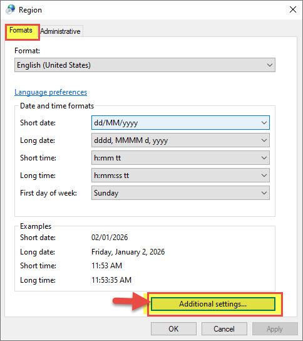Open the First day of week dropdown

180,193
